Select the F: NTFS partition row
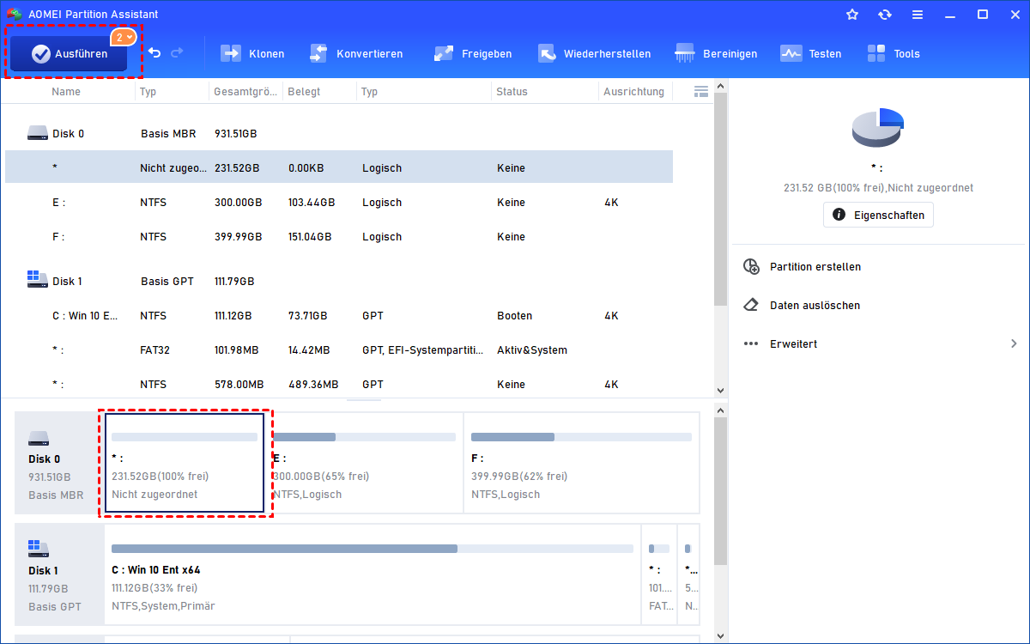This screenshot has height=644, width=1030. (339, 237)
